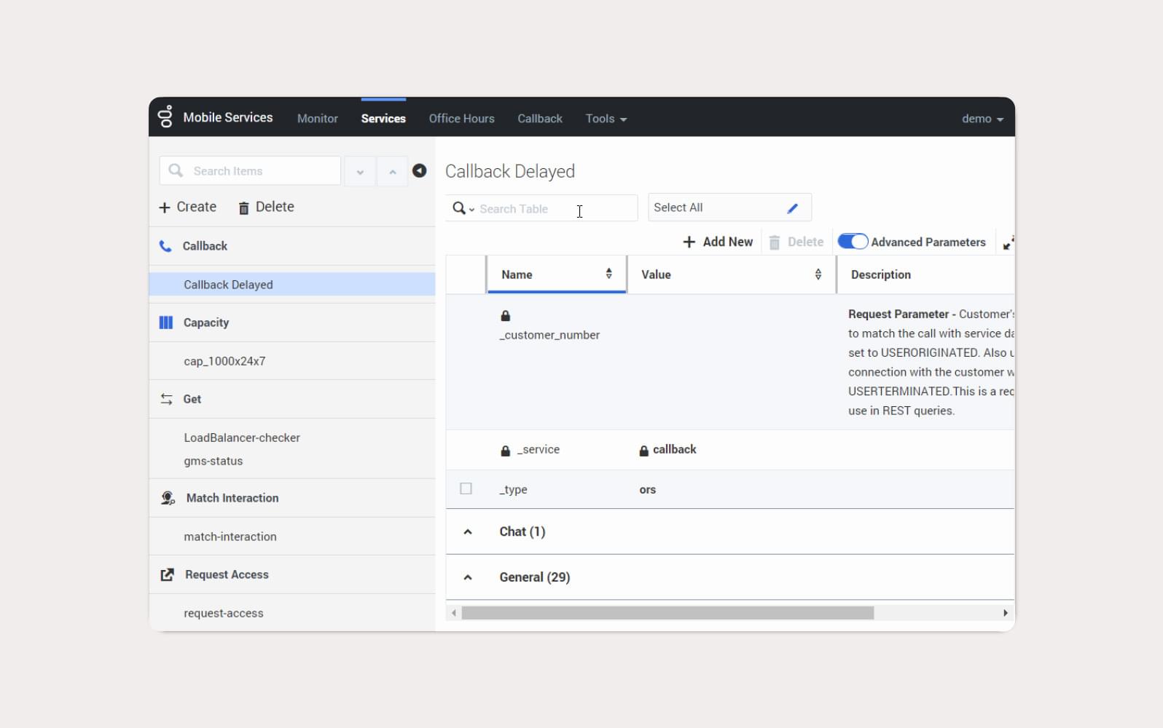Click the Request Access external-link icon
1163x728 pixels.
(x=167, y=574)
